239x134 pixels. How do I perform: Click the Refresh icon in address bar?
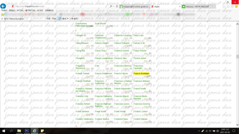point(117,6)
